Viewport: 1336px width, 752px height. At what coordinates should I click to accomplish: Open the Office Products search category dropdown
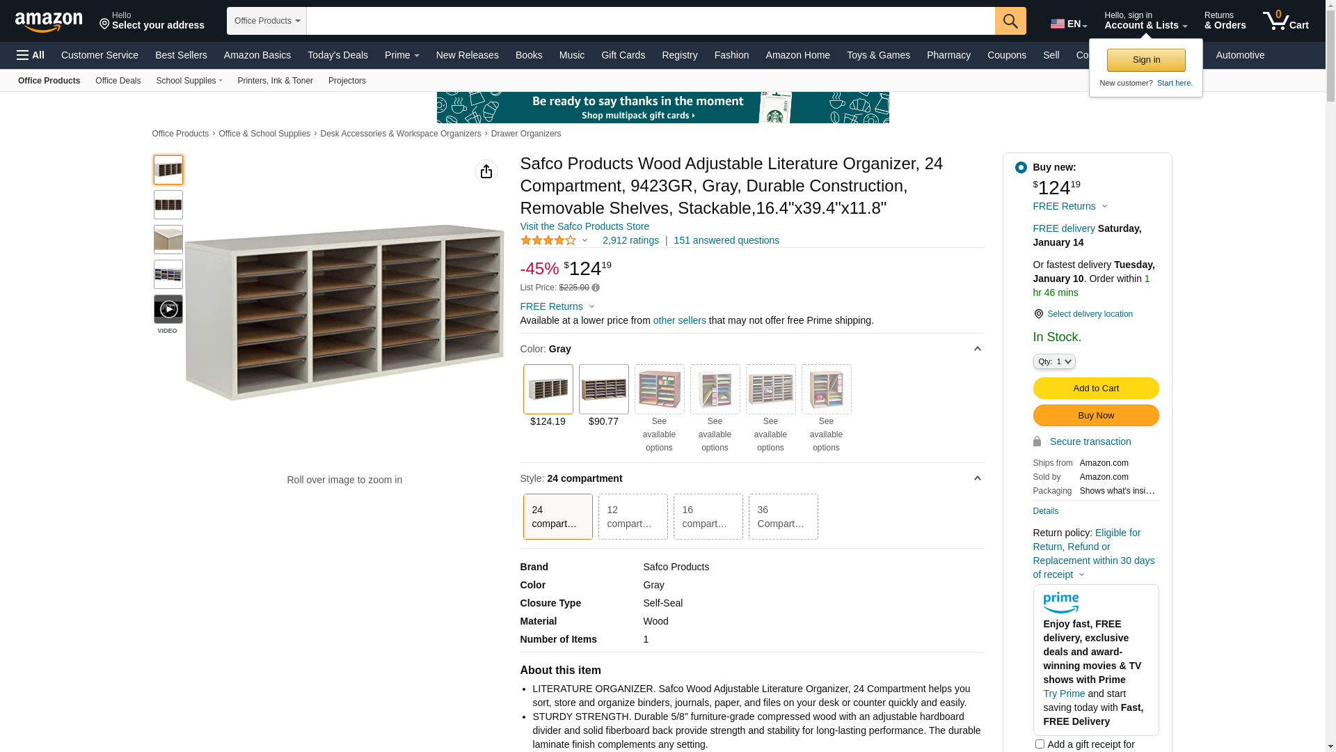pyautogui.click(x=267, y=21)
